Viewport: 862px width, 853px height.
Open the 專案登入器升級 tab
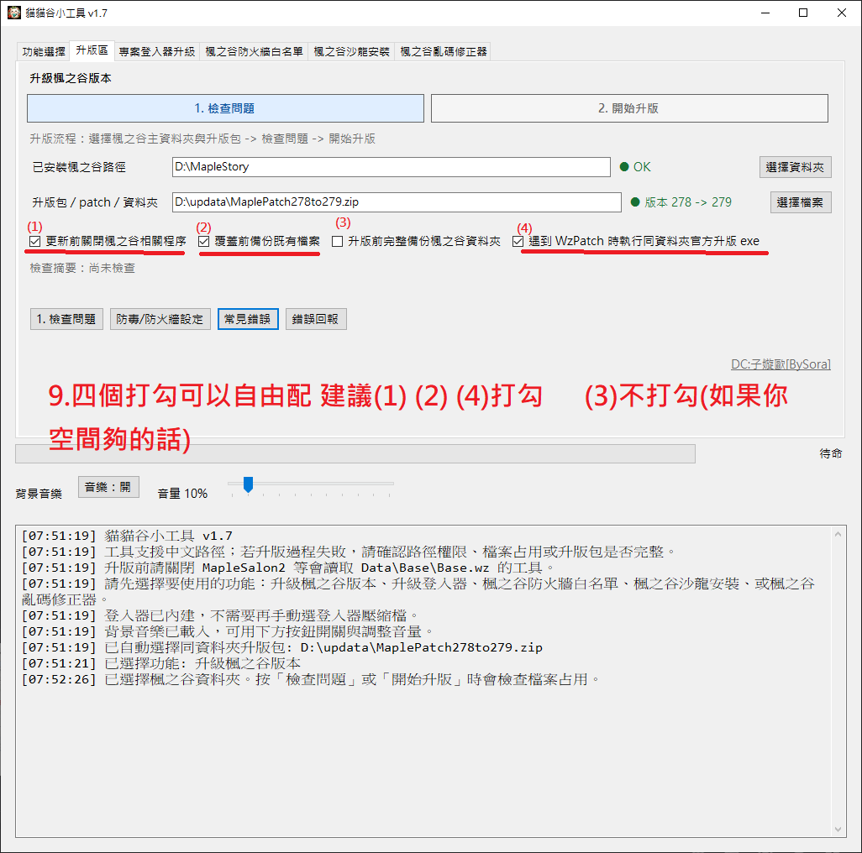pyautogui.click(x=157, y=51)
